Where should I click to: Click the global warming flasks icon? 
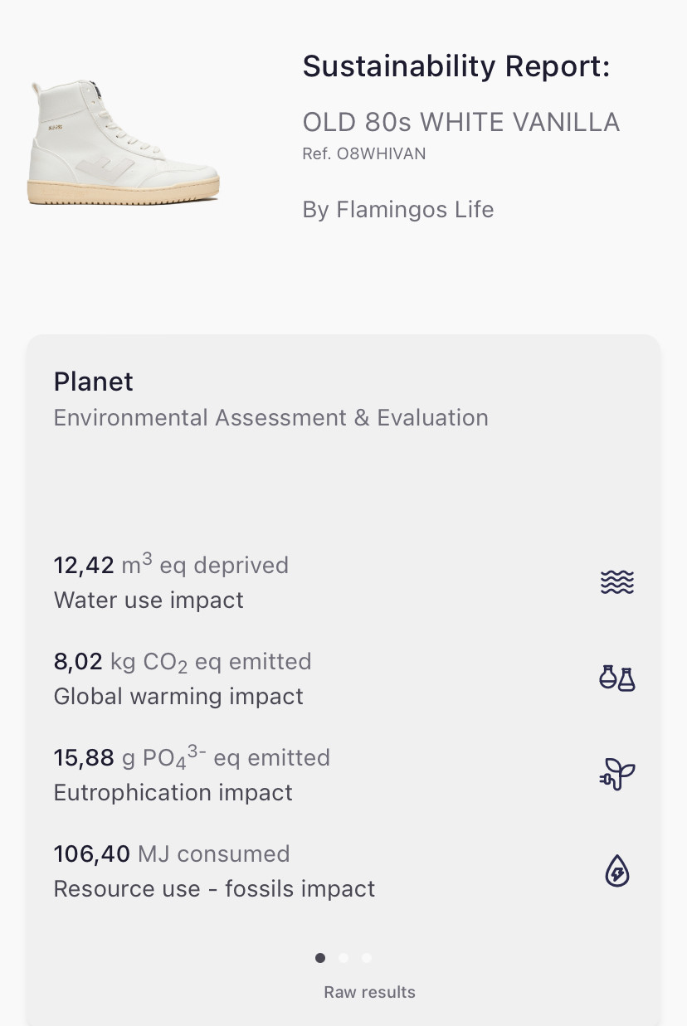(616, 678)
